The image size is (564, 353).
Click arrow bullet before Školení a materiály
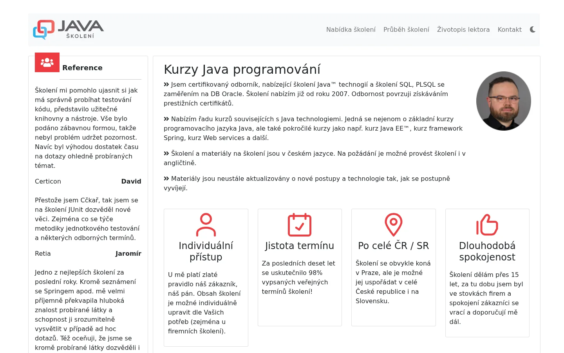166,153
